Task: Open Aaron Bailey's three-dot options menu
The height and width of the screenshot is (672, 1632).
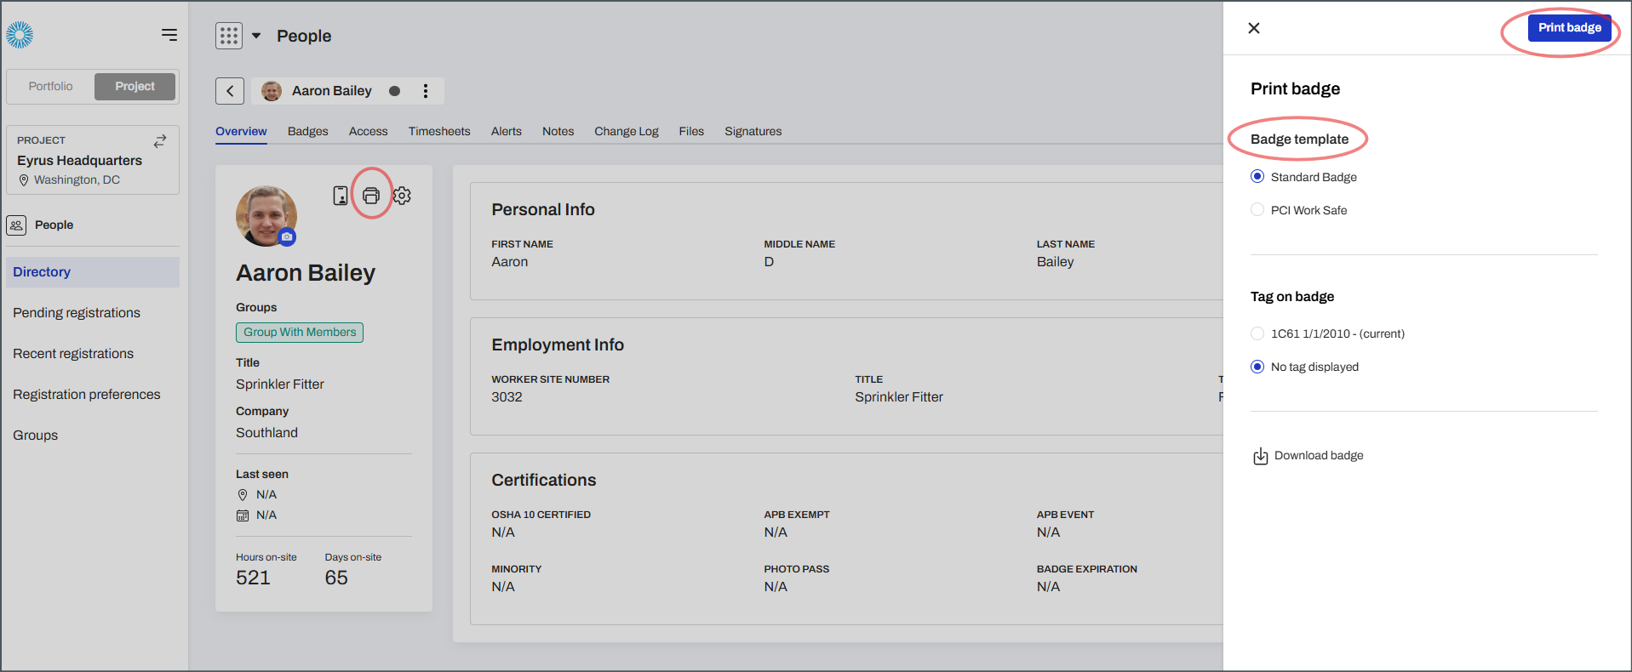Action: click(x=426, y=91)
